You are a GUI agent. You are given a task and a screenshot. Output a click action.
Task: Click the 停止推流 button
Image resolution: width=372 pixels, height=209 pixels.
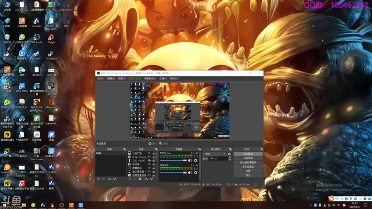coord(248,154)
